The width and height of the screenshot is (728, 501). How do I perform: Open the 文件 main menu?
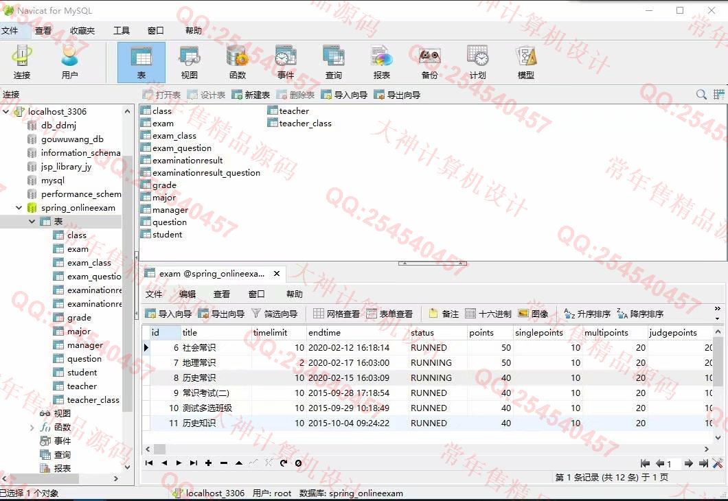click(10, 31)
